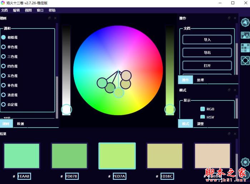This screenshot has height=184, width=250.
Task: Select the 浓度组 radio option
Action: (9, 95)
